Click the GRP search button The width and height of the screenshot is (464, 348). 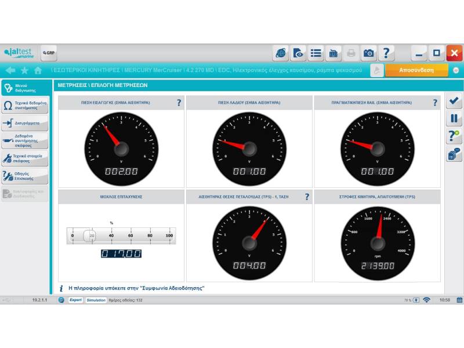[49, 53]
